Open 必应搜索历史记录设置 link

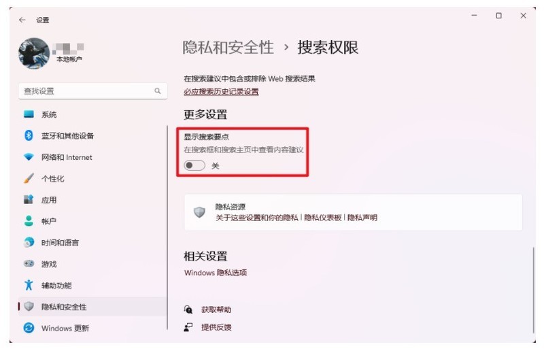221,92
